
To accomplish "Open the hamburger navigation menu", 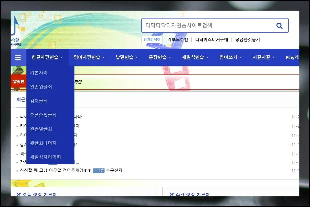I will tap(17, 57).
